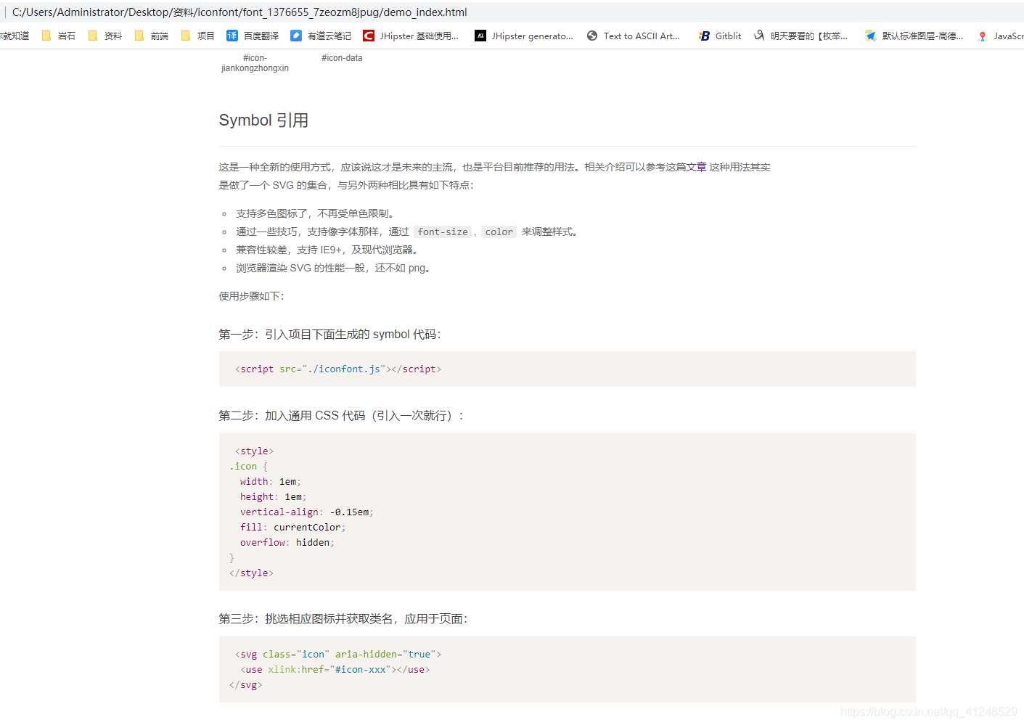Select the iconfont.js script code block

(x=337, y=369)
